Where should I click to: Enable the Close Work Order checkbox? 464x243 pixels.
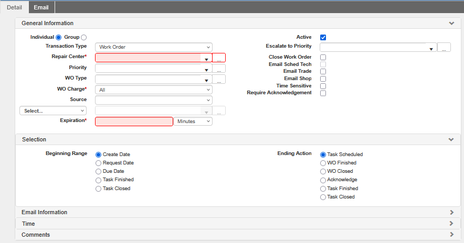tap(323, 57)
